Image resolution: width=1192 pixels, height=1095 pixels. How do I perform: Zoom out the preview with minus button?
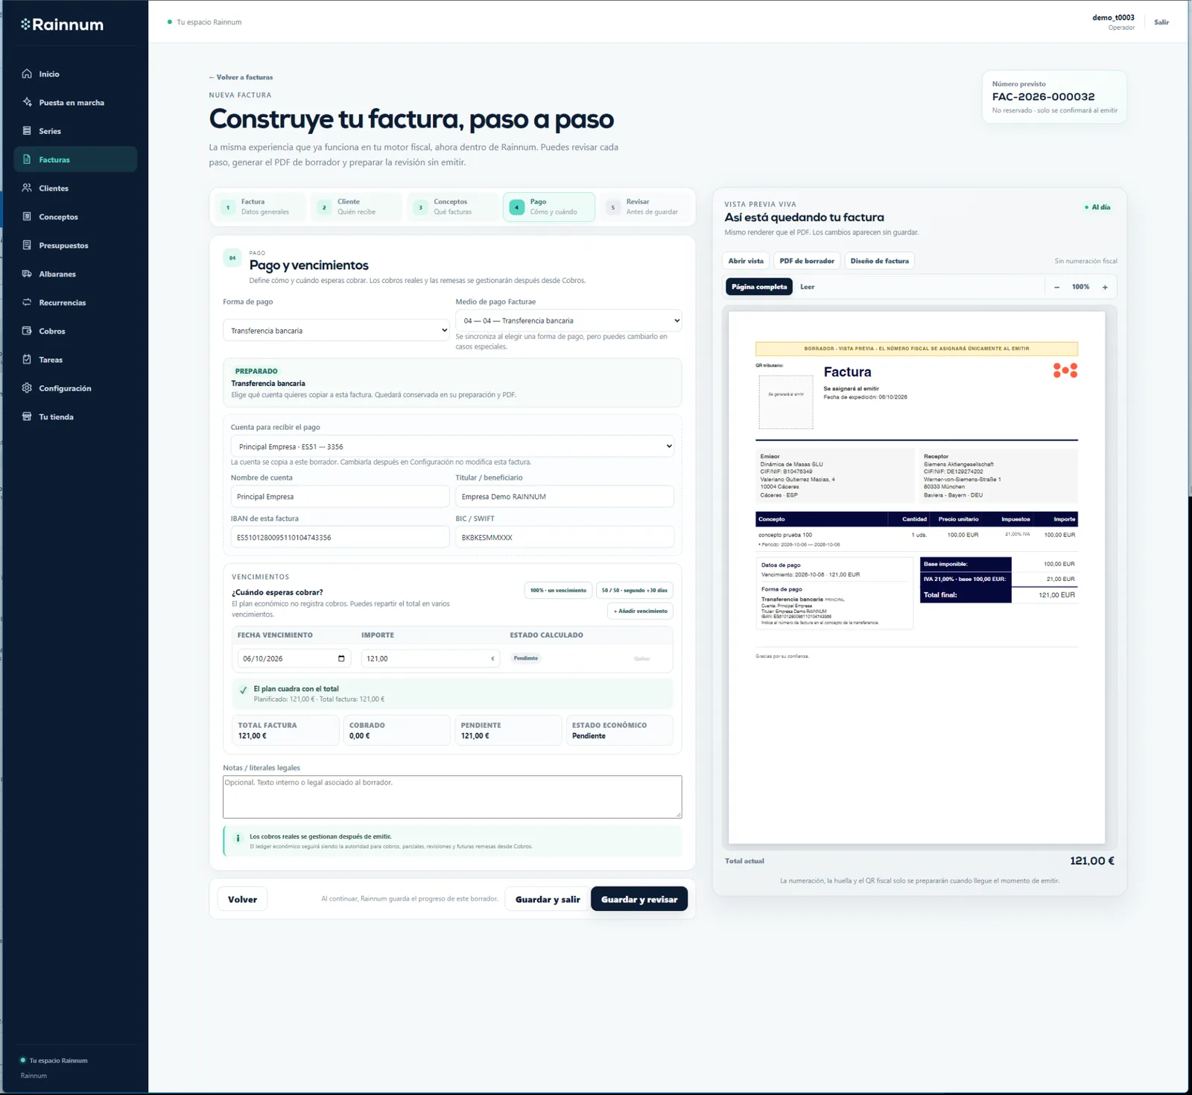[x=1056, y=287]
